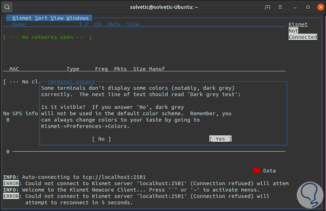The width and height of the screenshot is (326, 211).
Task: Click the Name column header
Action: coord(19,25)
